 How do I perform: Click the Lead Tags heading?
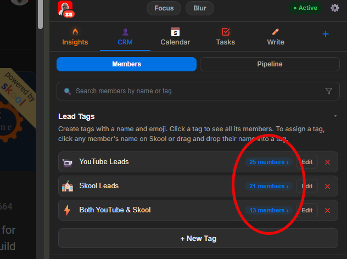[x=76, y=116]
